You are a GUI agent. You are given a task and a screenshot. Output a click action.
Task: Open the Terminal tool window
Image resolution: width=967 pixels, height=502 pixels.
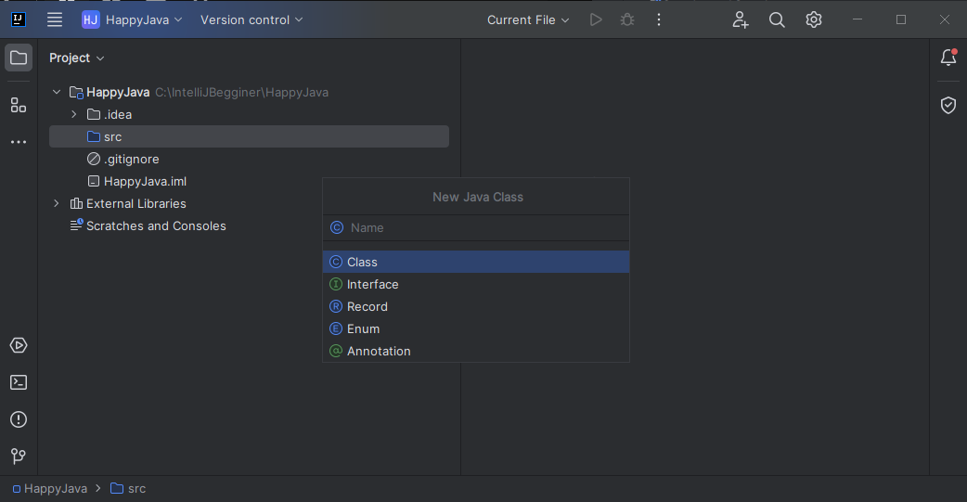[x=19, y=382]
